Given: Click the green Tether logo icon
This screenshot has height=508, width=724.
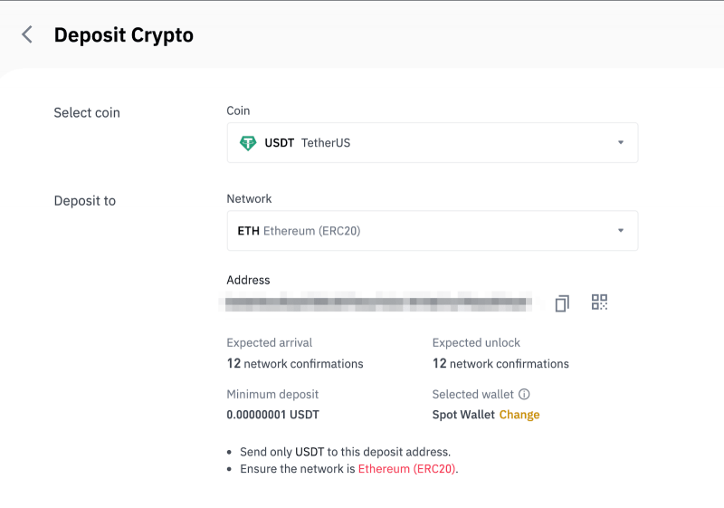Looking at the screenshot, I should pos(247,143).
